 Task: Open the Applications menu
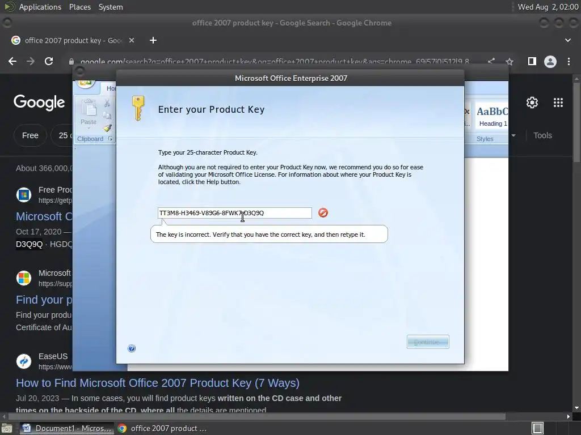tap(40, 7)
